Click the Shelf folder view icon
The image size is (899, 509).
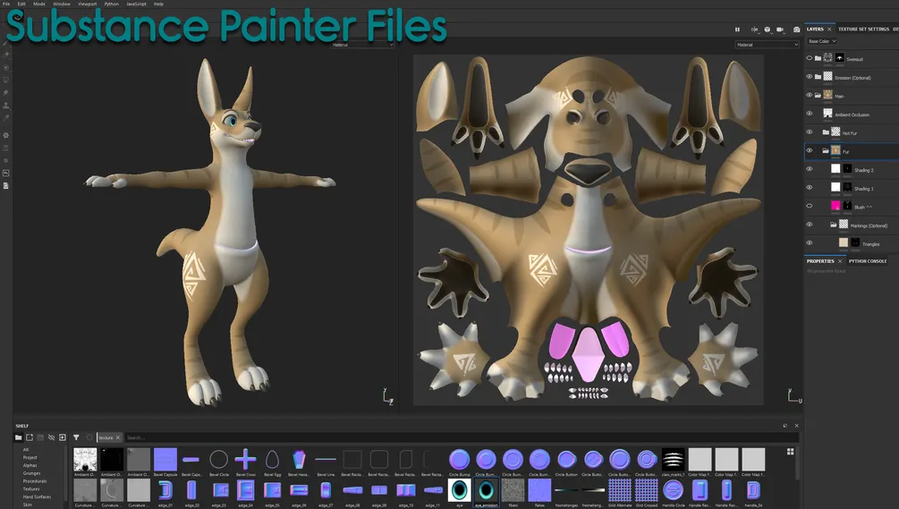tap(19, 437)
